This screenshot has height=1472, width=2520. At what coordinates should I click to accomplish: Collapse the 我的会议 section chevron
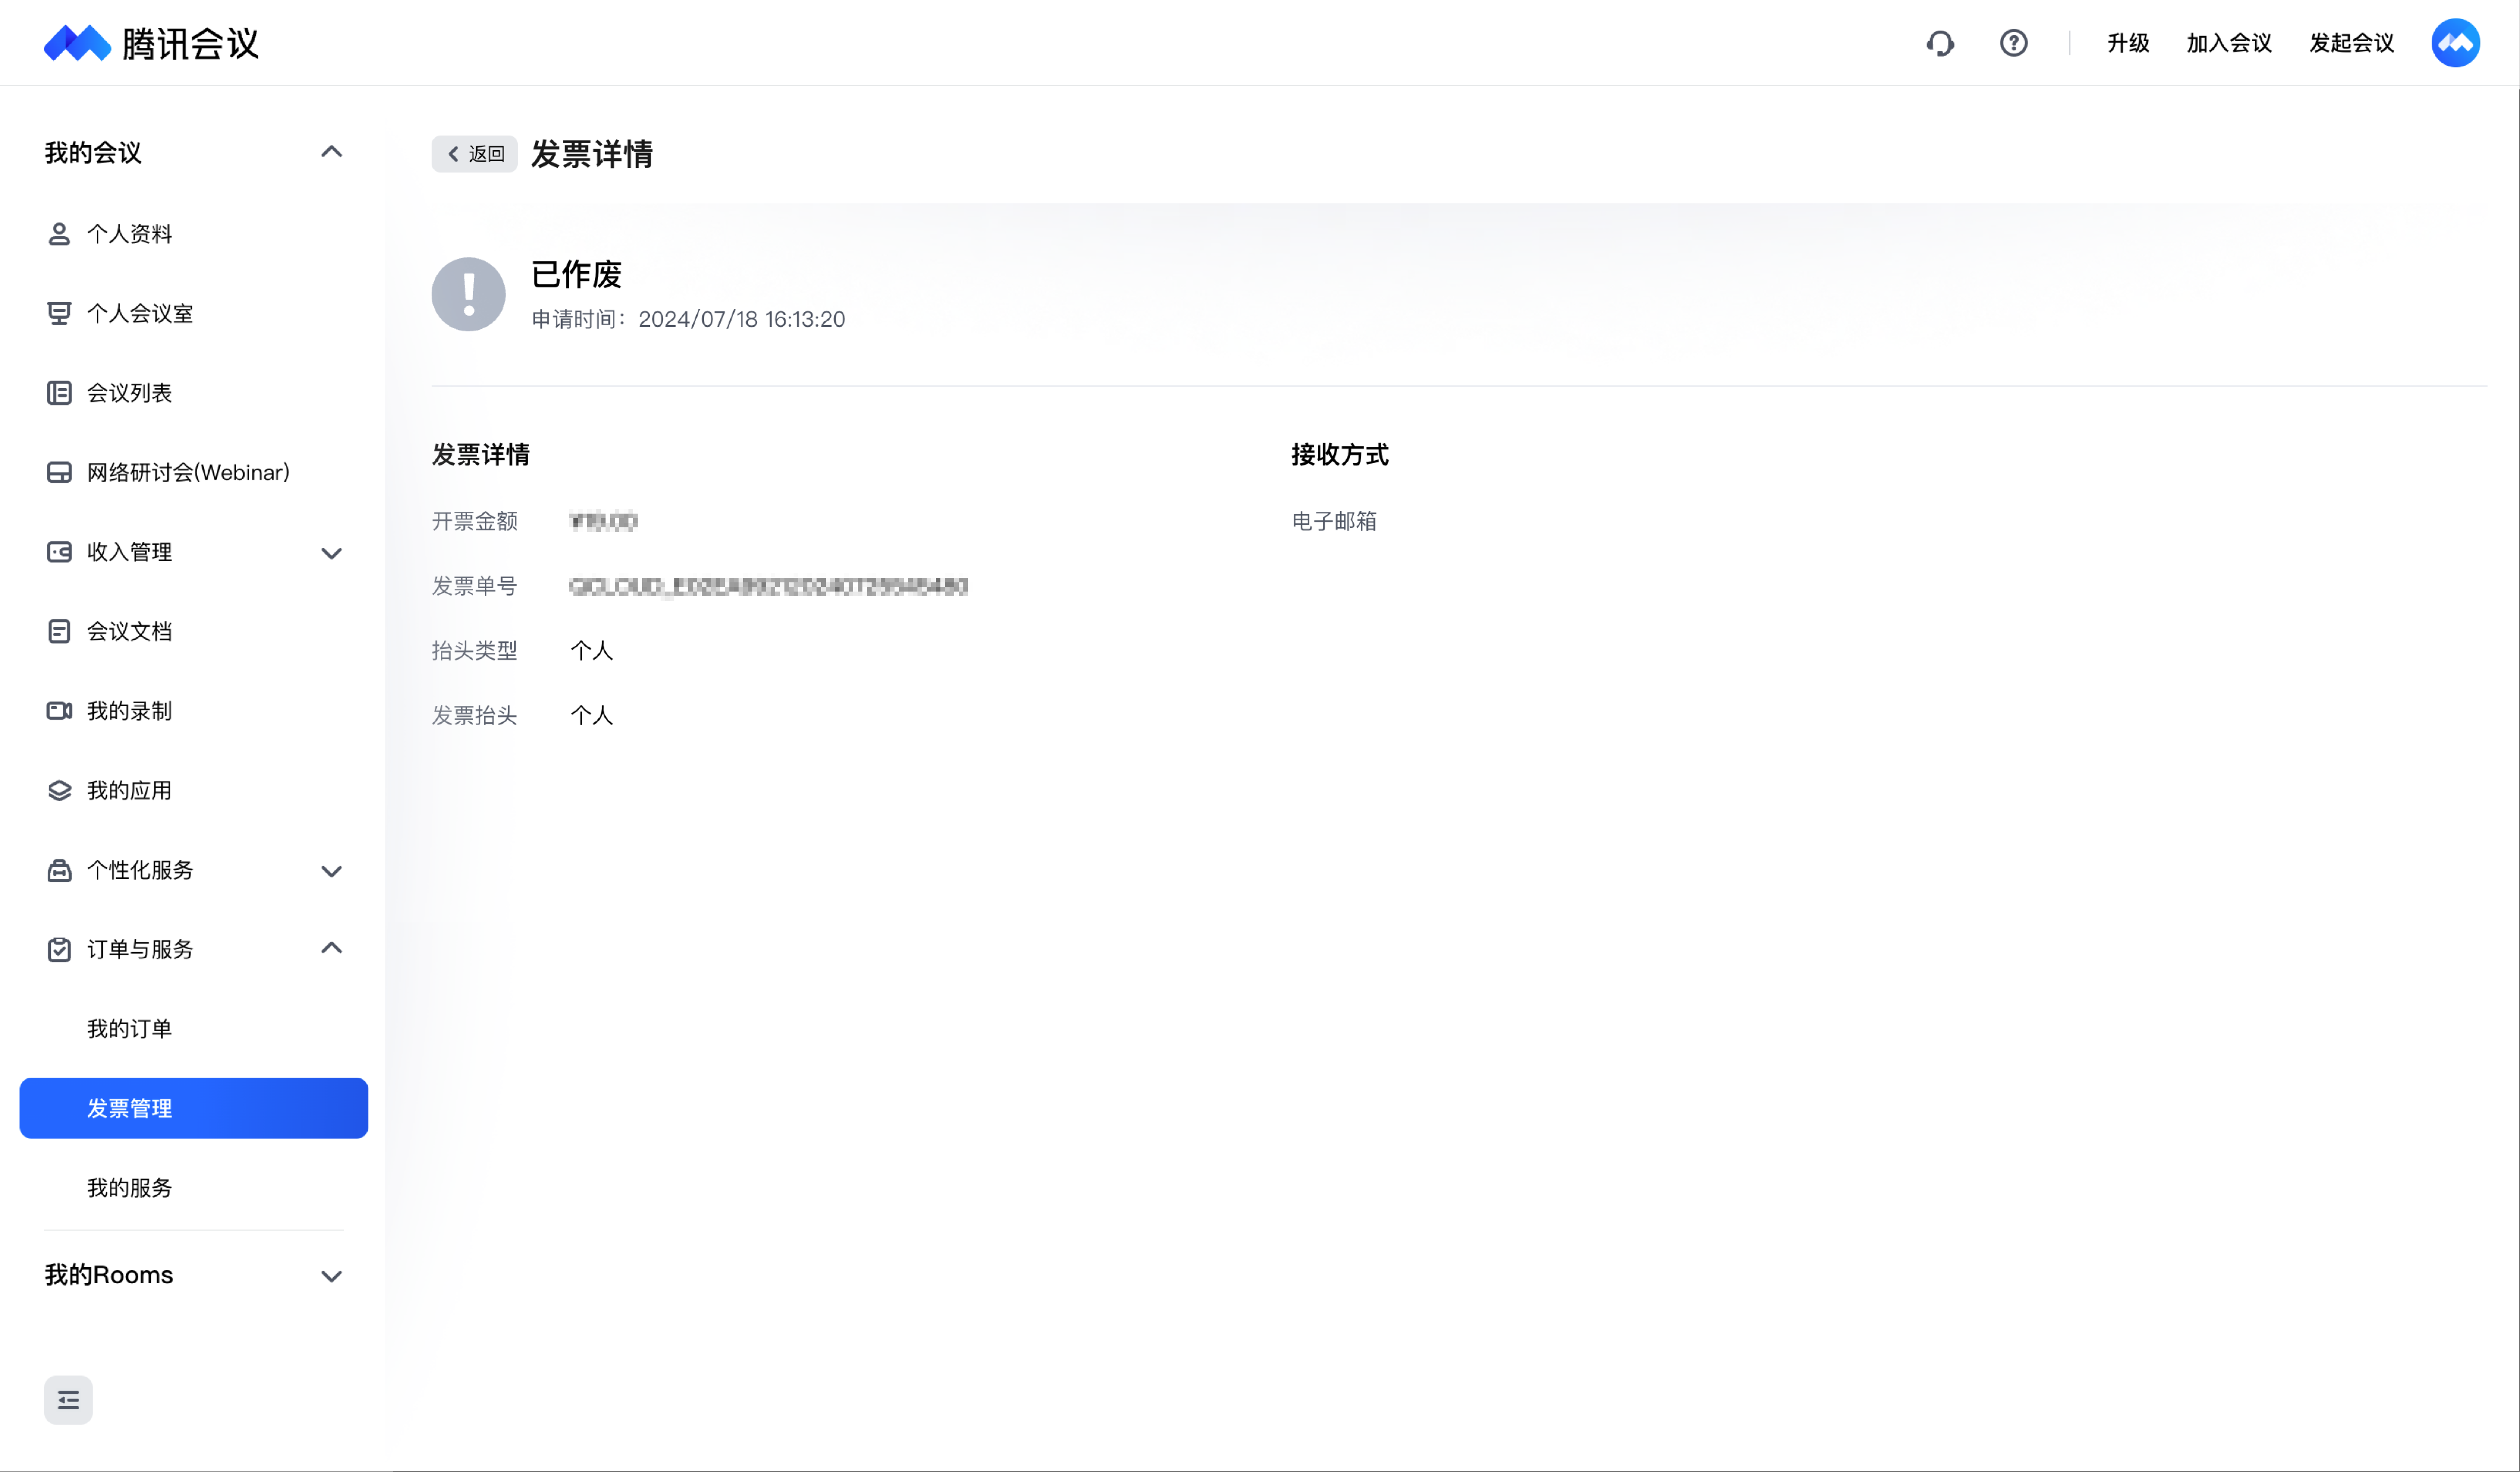[331, 152]
